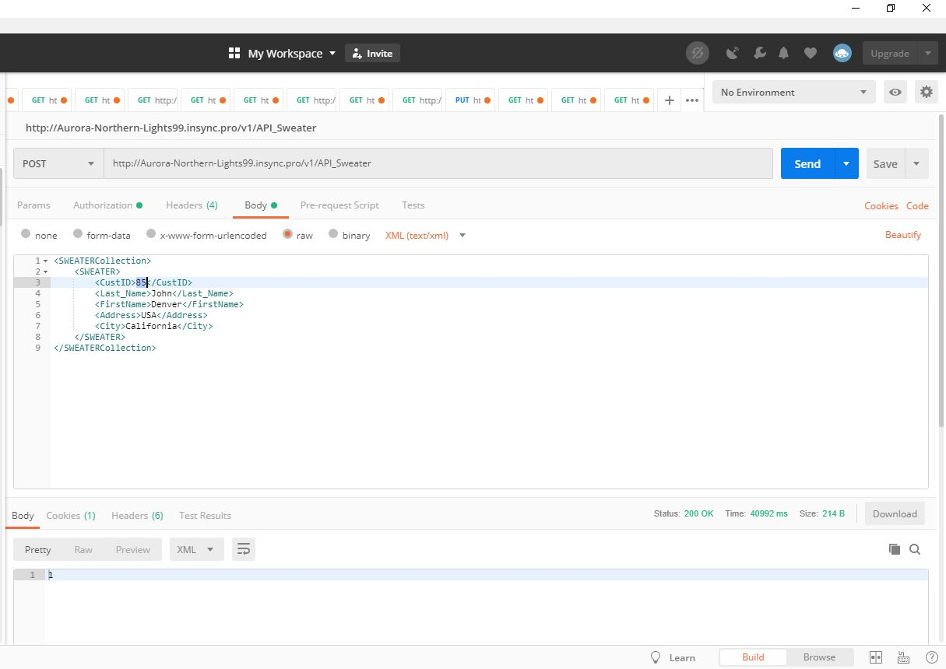Open the XML (text/xml) content type dropdown
This screenshot has width=946, height=669.
425,235
